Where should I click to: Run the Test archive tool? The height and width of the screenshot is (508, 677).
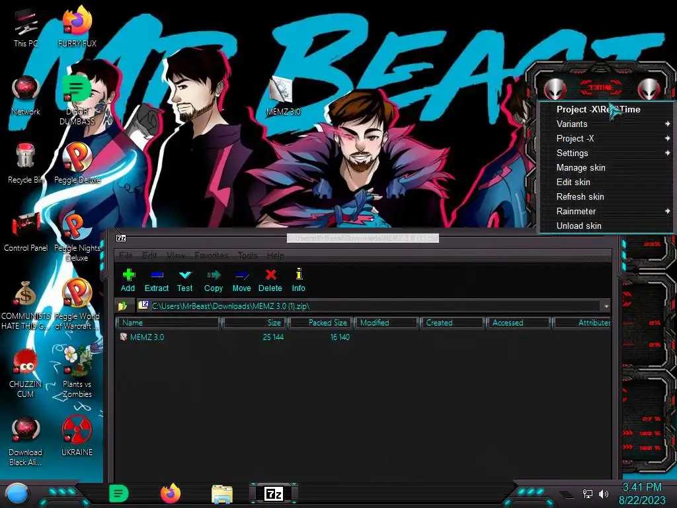pos(185,280)
